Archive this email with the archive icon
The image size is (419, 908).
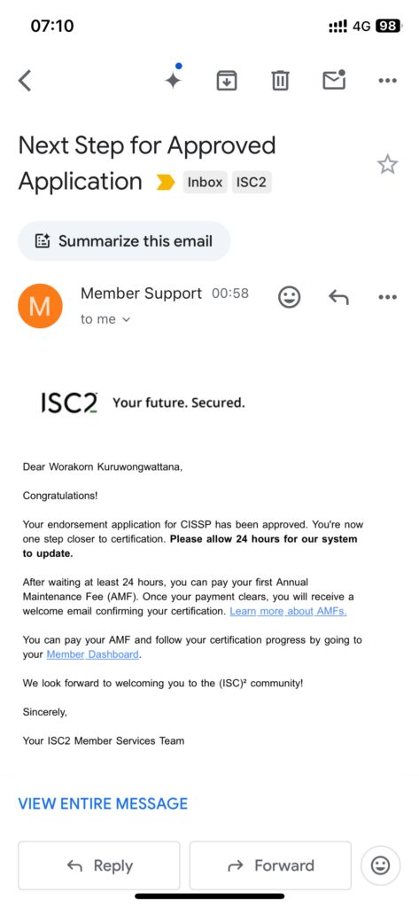click(x=227, y=81)
